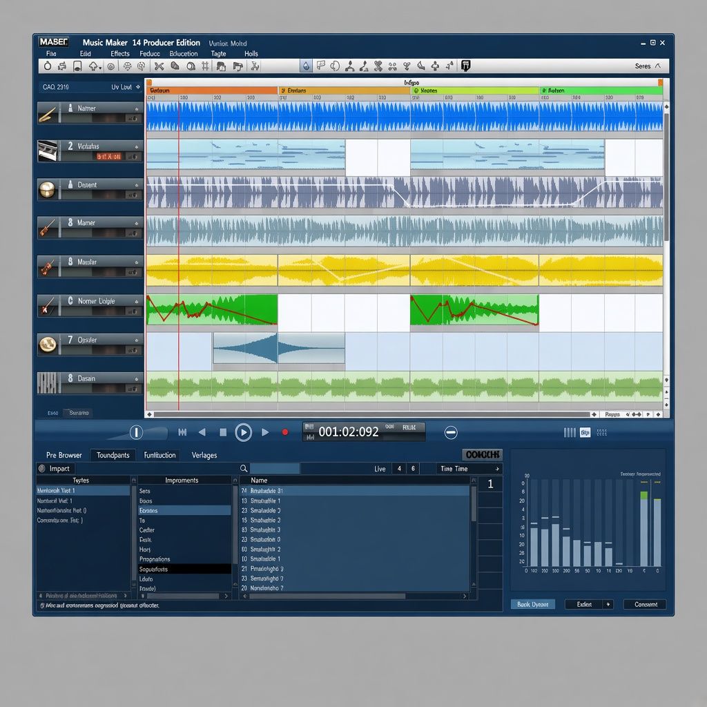Click the browser search input field

(x=275, y=469)
